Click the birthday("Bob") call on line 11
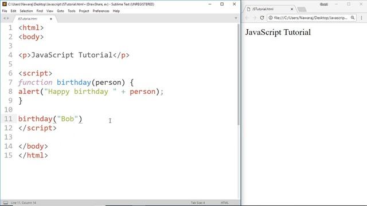 (50, 119)
